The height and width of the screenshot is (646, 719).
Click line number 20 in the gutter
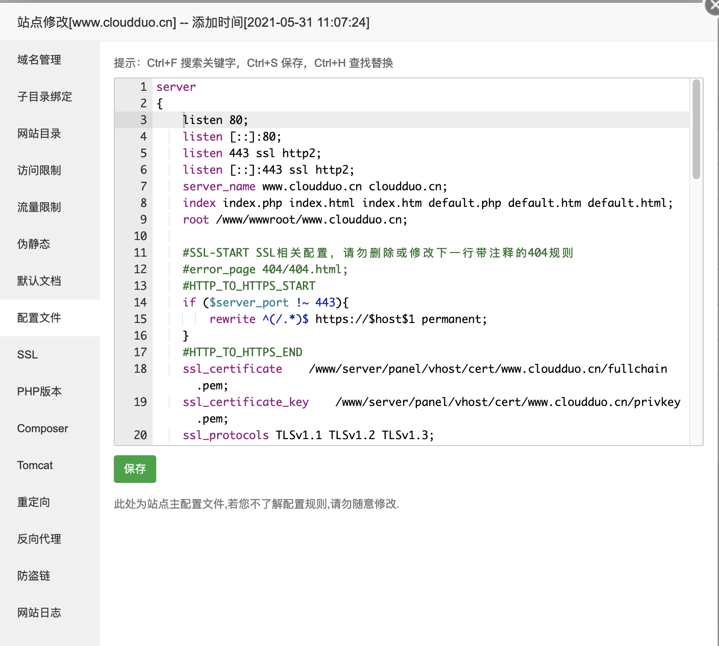point(141,435)
